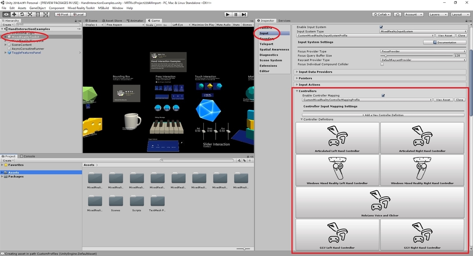This screenshot has height=256, width=473.
Task: Switch to the Scene tab
Action: point(91,20)
